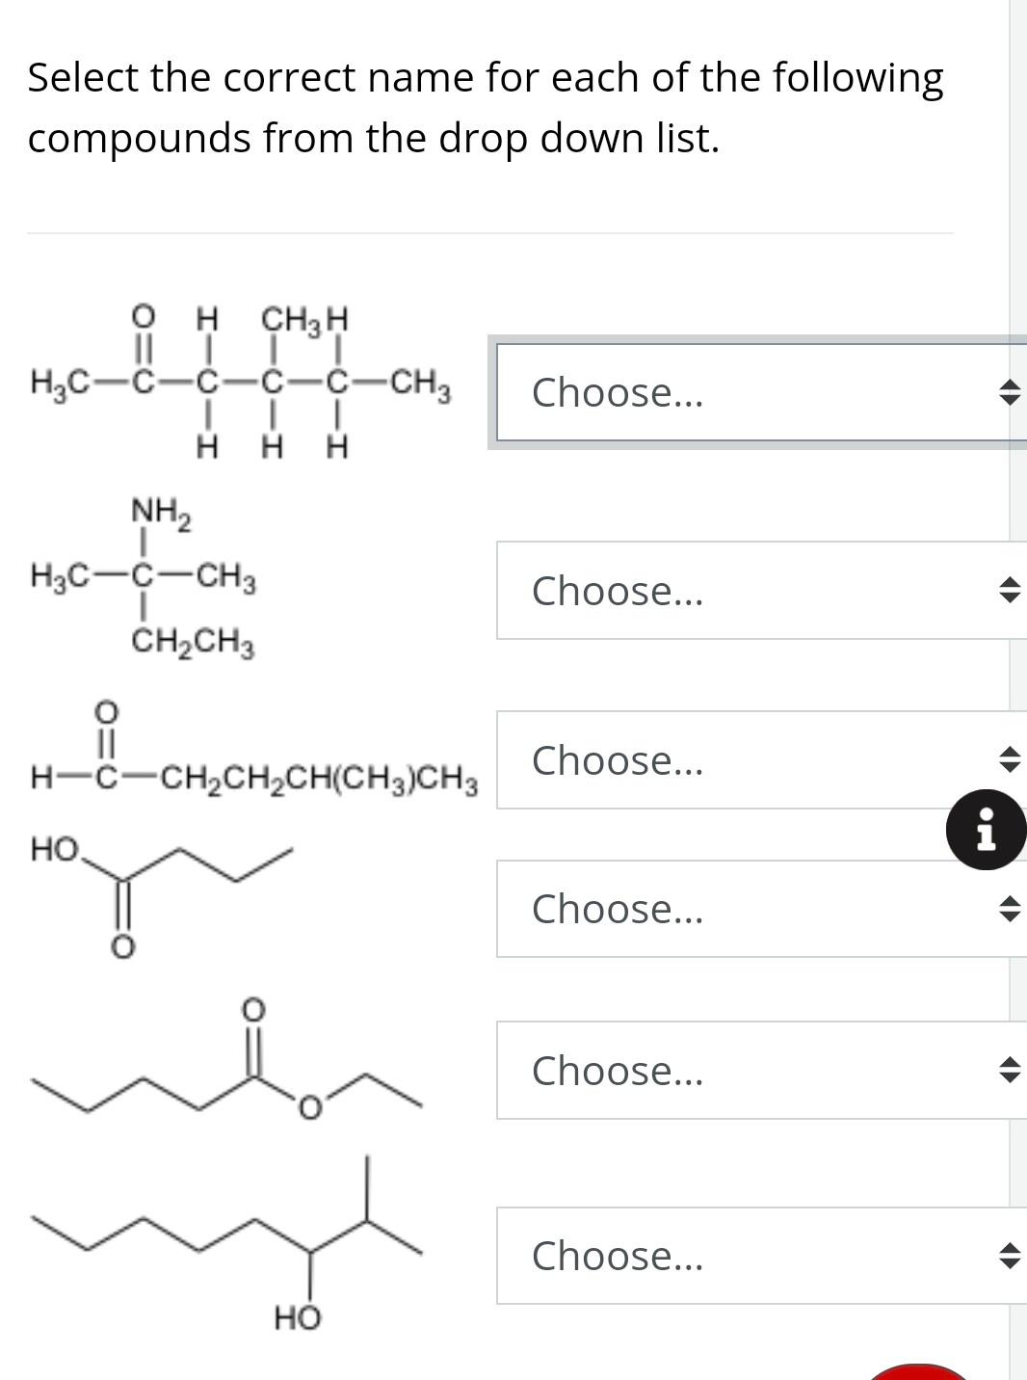Open the Choose dropdown beside the amine compound

pyautogui.click(x=751, y=591)
